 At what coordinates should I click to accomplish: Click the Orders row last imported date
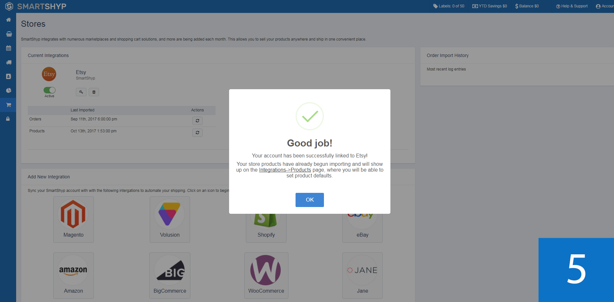tap(94, 119)
